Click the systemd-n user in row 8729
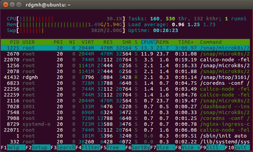 [36, 124]
